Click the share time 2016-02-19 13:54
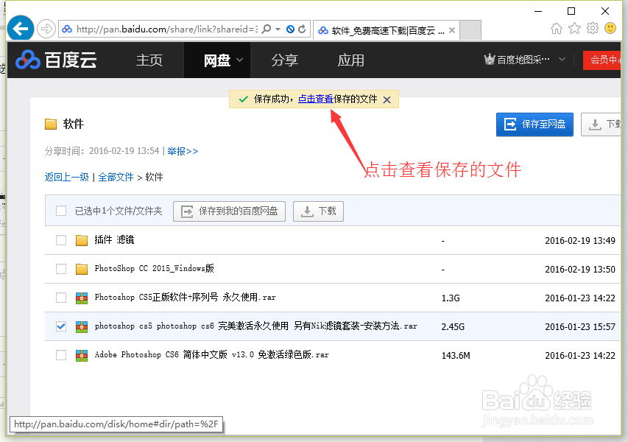Screen dimensions: 628x442 (124, 151)
